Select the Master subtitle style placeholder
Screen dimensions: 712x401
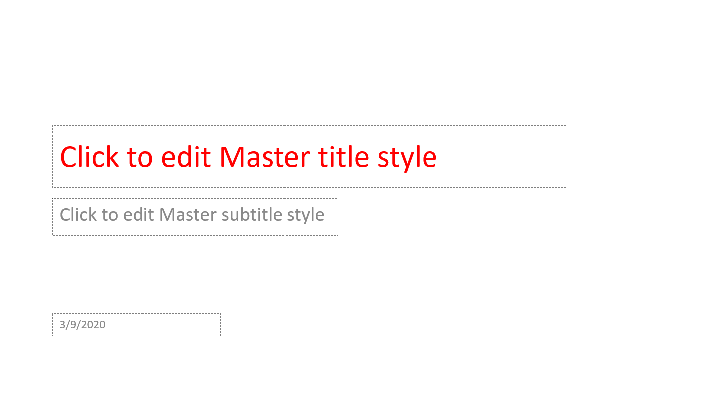point(195,217)
